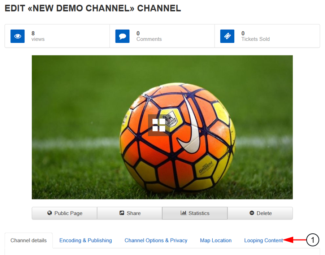Click the blue eye views icon
Image resolution: width=325 pixels, height=255 pixels.
17,36
